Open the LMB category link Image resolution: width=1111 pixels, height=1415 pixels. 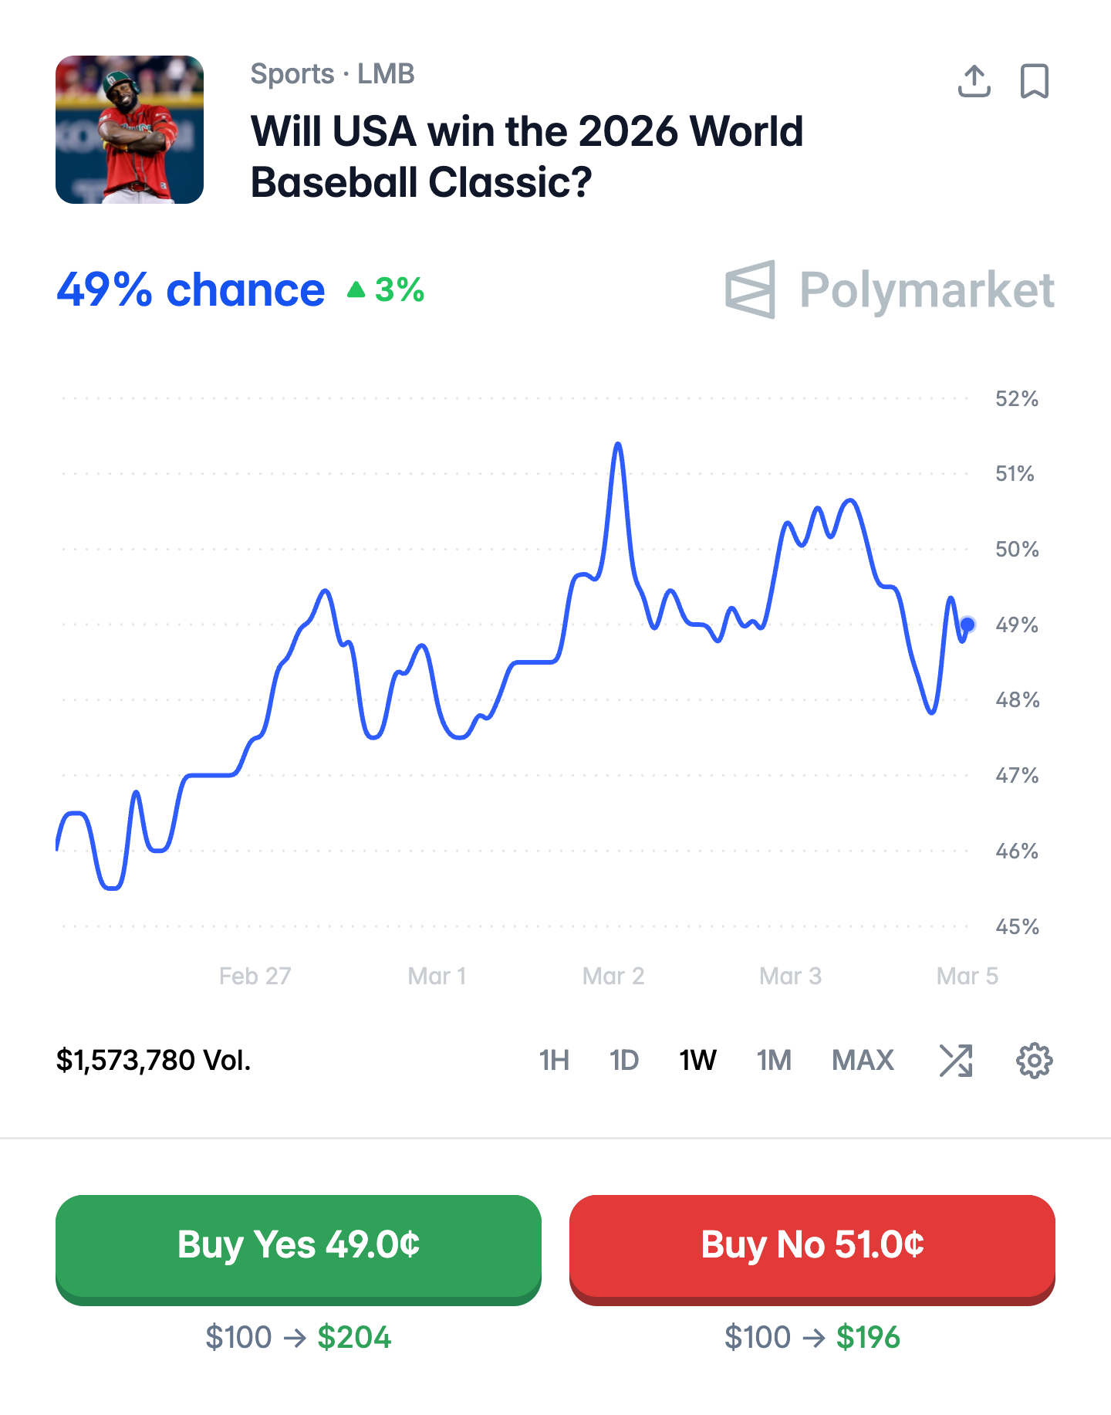[386, 74]
